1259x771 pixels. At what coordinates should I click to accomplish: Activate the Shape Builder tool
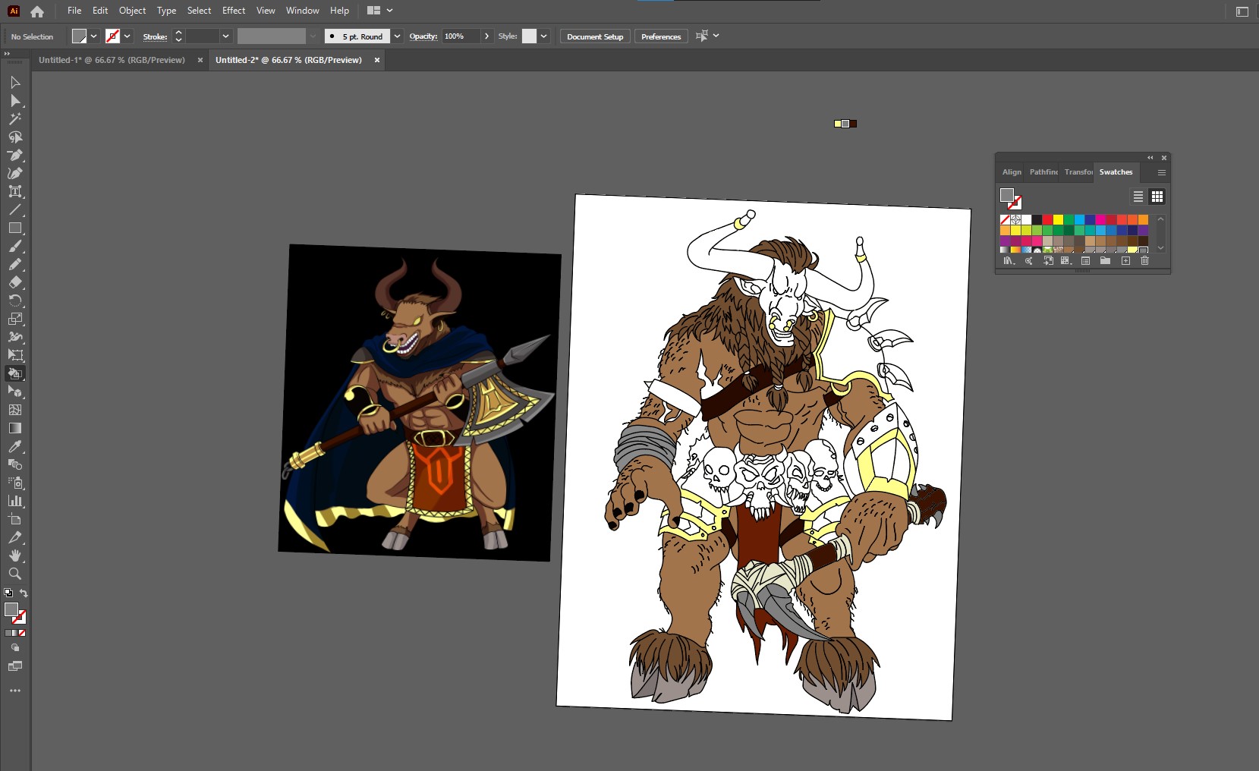point(15,373)
